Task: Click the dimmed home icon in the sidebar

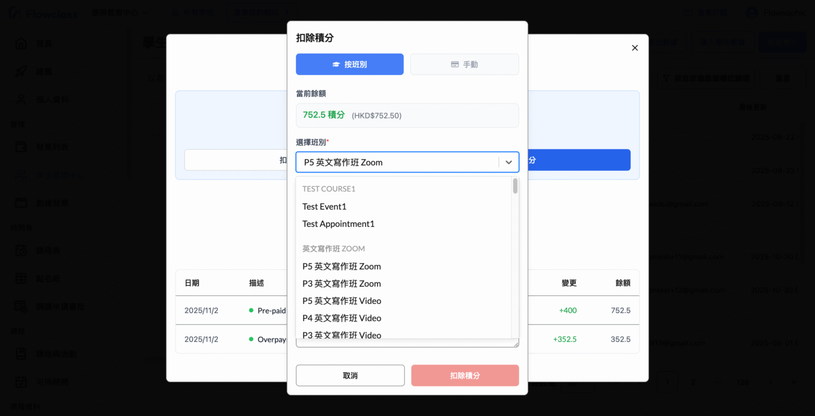Action: click(x=21, y=44)
